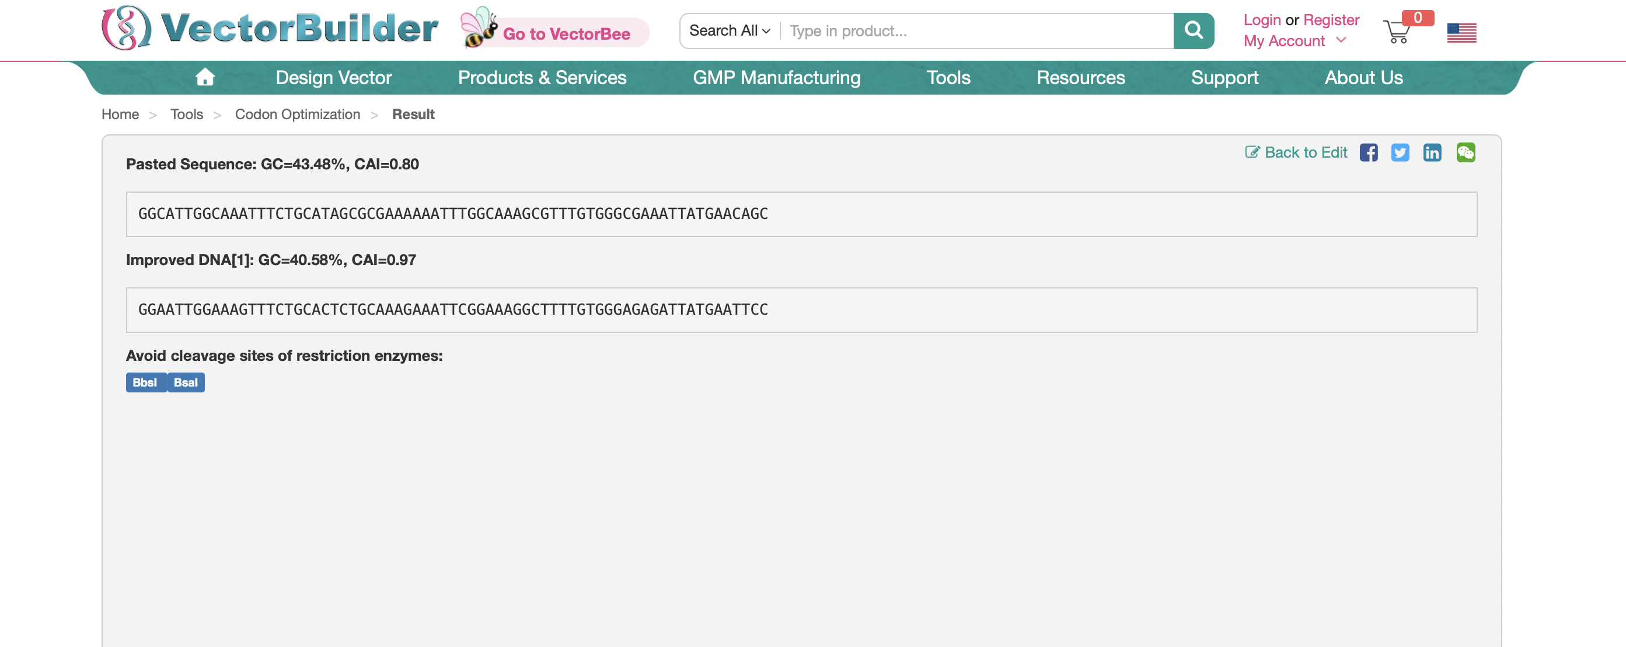The image size is (1626, 647).
Task: Go to VectorBee link
Action: pyautogui.click(x=566, y=33)
